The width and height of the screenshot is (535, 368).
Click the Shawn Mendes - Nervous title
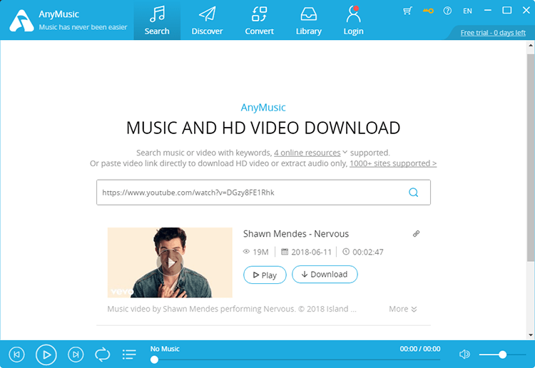pyautogui.click(x=296, y=234)
